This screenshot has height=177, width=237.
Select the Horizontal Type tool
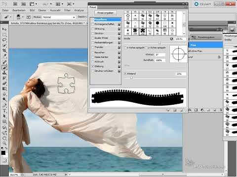[4, 111]
